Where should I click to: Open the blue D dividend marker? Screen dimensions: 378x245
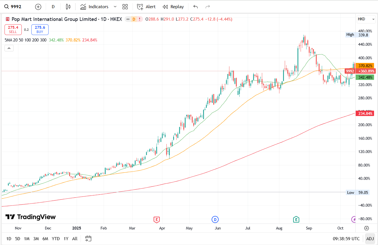coord(215,219)
